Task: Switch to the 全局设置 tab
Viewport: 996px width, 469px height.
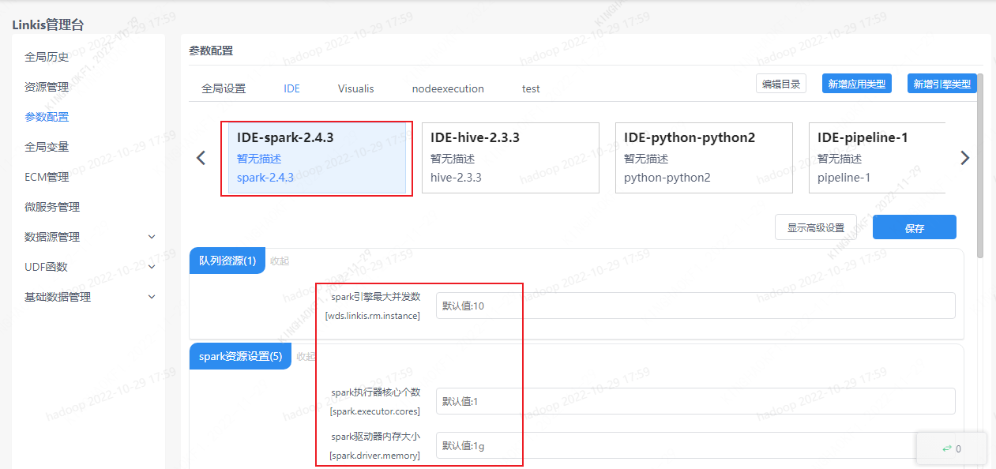Action: pos(224,88)
